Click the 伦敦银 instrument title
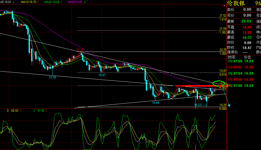Viewport: 261px width, 150px height. pyautogui.click(x=236, y=3)
